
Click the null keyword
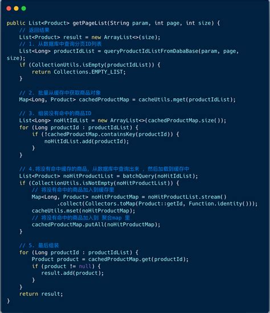(x=85, y=266)
